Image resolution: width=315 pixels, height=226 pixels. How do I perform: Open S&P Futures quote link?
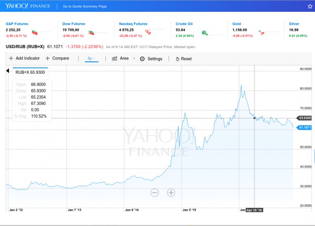point(17,24)
